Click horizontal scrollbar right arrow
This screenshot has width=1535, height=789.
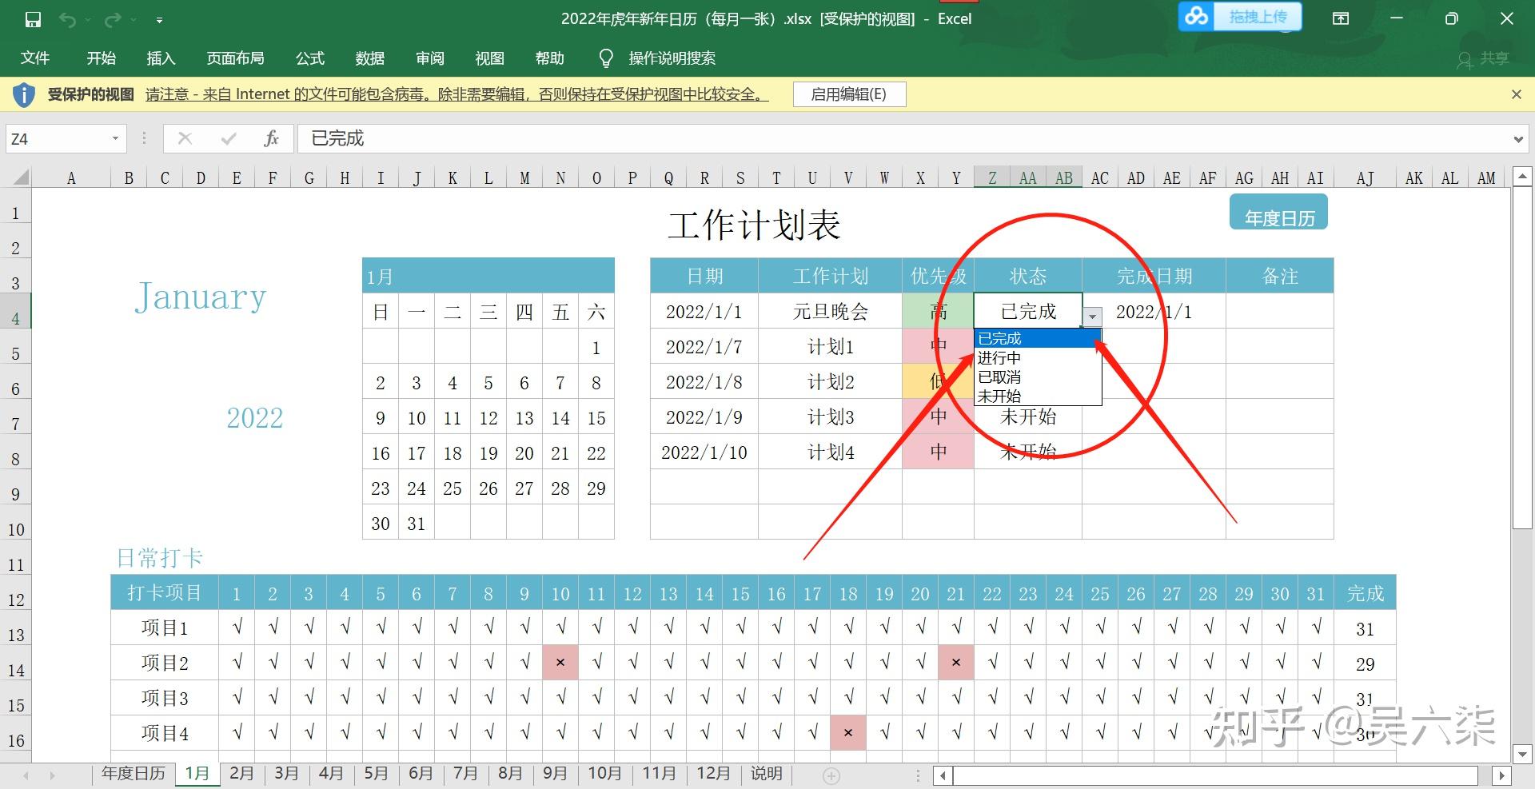tap(1501, 775)
